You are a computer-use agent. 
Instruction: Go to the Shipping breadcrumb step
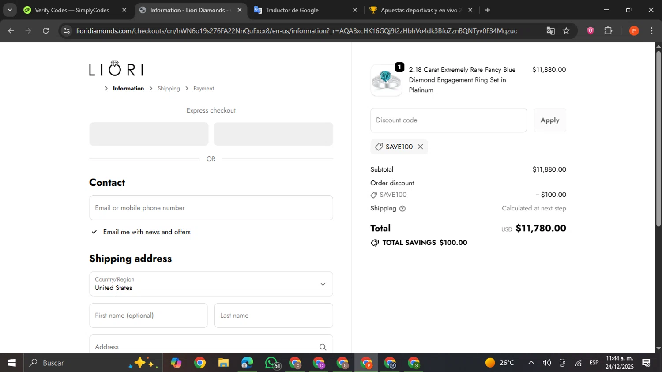click(169, 89)
